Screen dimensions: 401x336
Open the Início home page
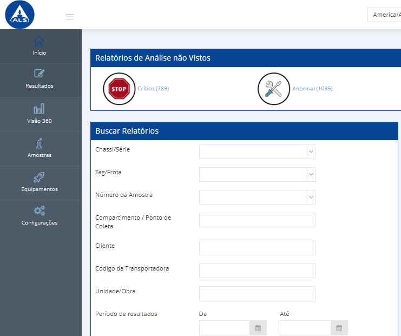tap(39, 47)
